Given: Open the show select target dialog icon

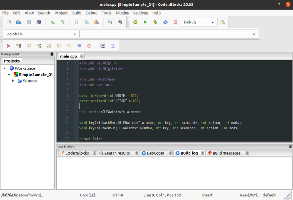Looking at the screenshot, I should tap(223, 22).
